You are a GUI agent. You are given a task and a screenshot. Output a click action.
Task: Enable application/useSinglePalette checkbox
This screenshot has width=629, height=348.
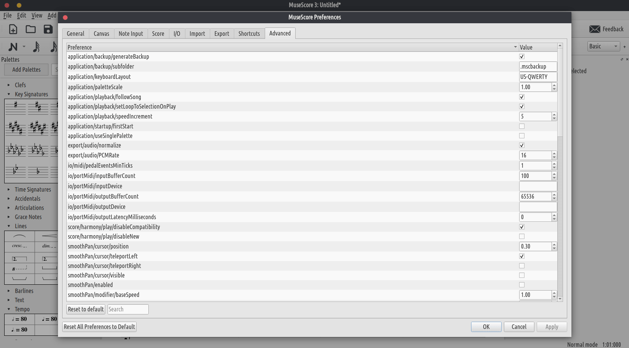click(522, 136)
